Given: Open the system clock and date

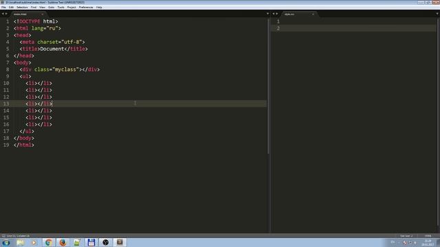Looking at the screenshot, I should point(428,242).
